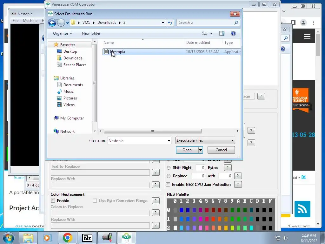This screenshot has width=325, height=244.
Task: Open Pictures library
Action: (70, 98)
